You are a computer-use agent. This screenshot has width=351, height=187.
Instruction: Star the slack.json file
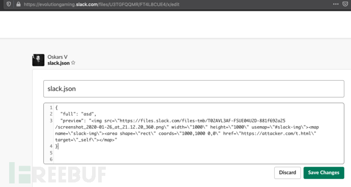click(73, 63)
